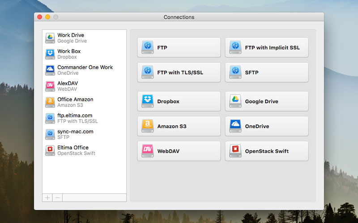Click the globe drive icon on FTP button
The image size is (358, 223).
coord(148,47)
